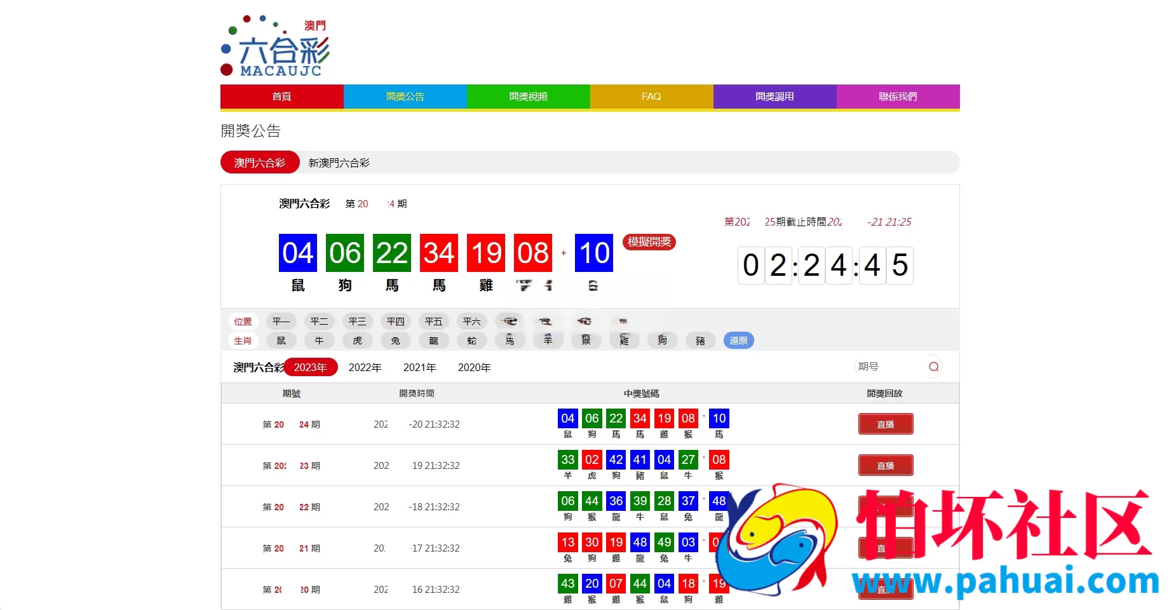Toggle the 鼠 zodiac filter

pyautogui.click(x=281, y=341)
